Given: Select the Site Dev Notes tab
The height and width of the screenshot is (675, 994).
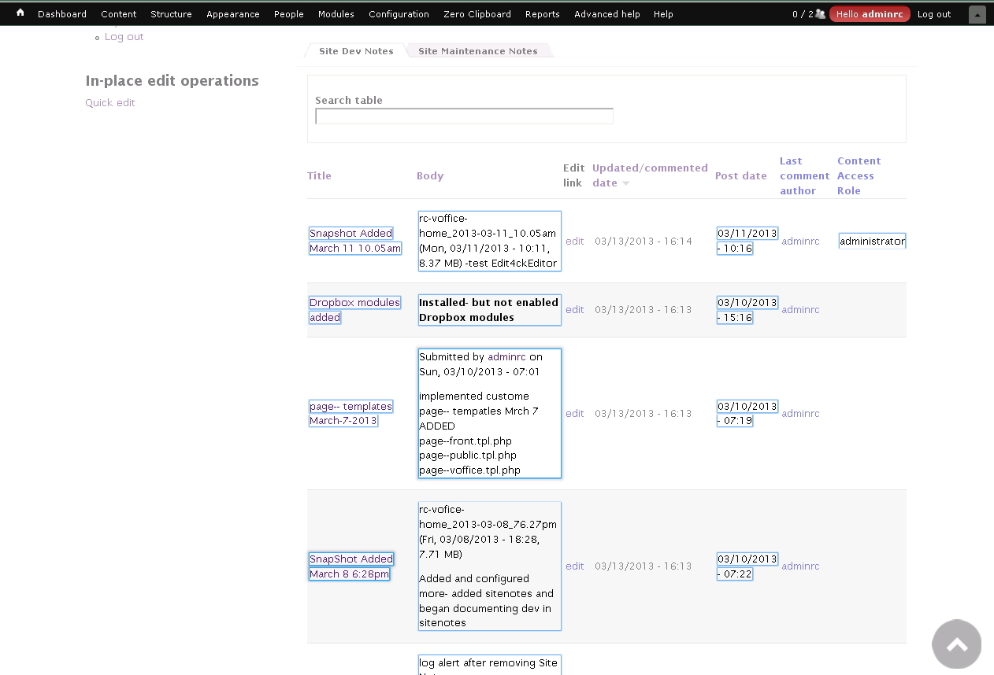Looking at the screenshot, I should (356, 50).
